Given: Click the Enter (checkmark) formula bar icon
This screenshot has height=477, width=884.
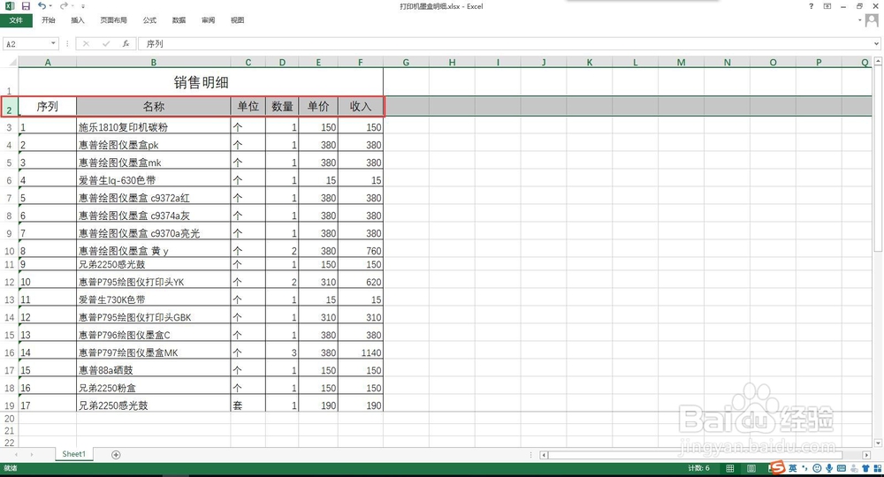Looking at the screenshot, I should click(x=105, y=43).
